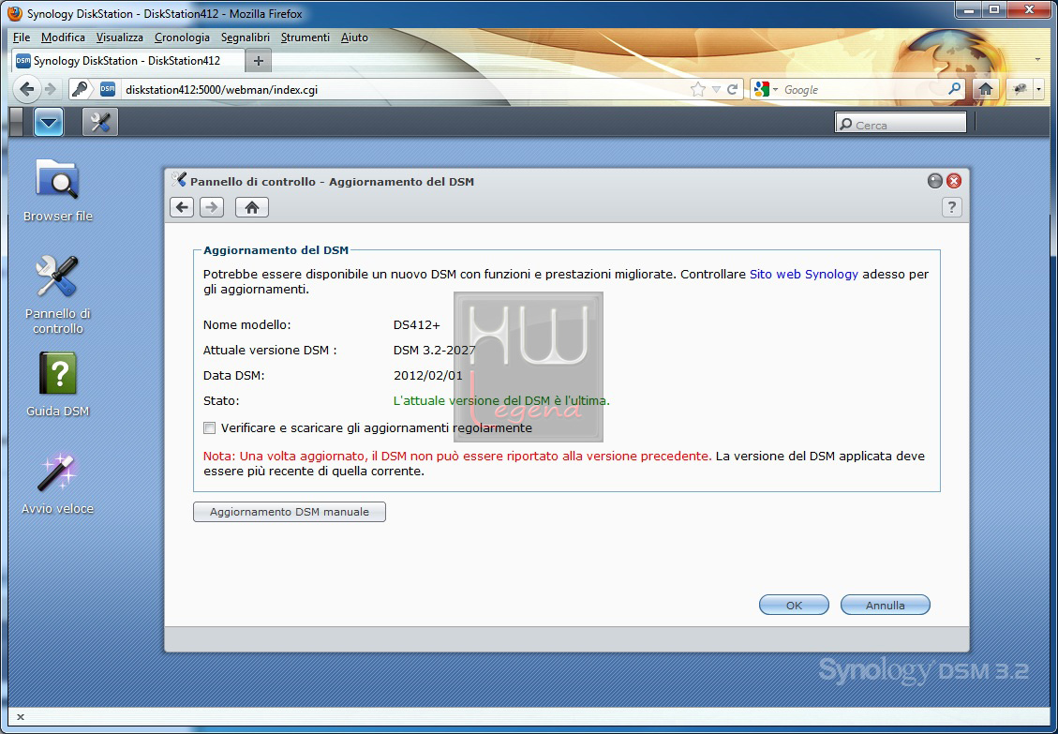The image size is (1058, 734).
Task: Open the address bar history dropdown
Action: coord(716,89)
